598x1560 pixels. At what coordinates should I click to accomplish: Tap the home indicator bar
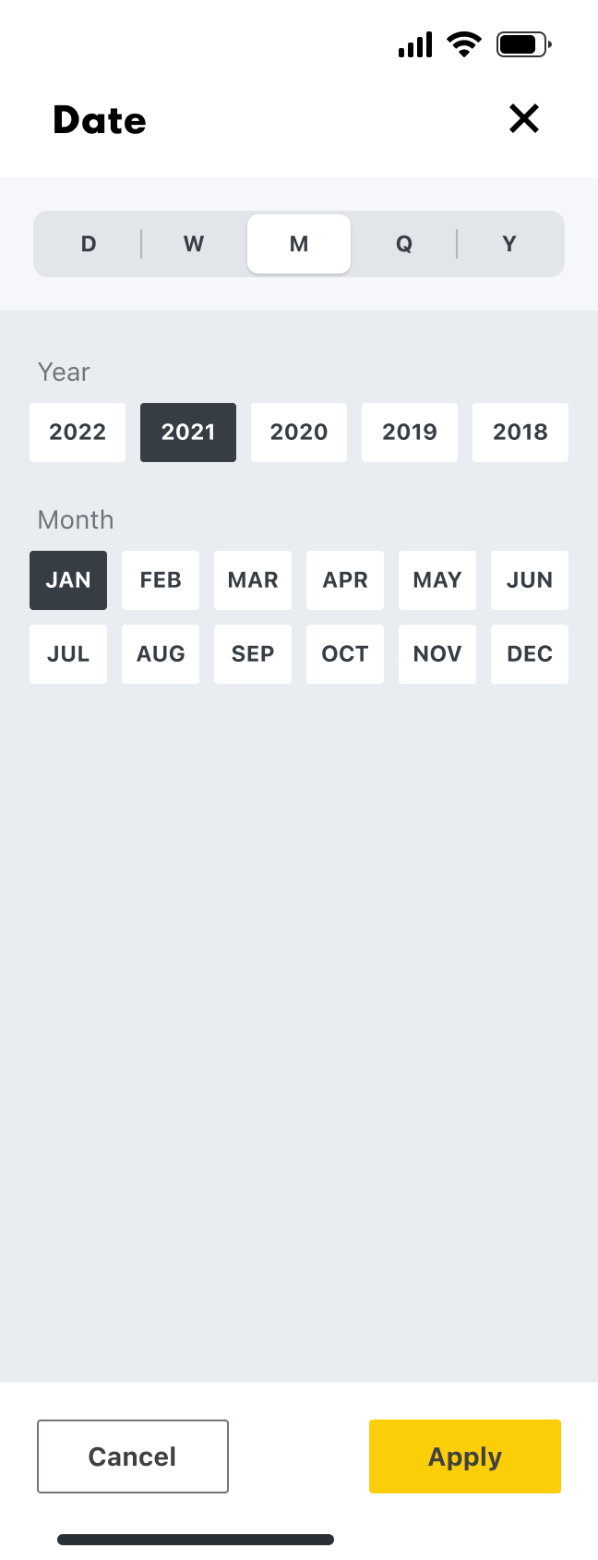[x=196, y=1540]
